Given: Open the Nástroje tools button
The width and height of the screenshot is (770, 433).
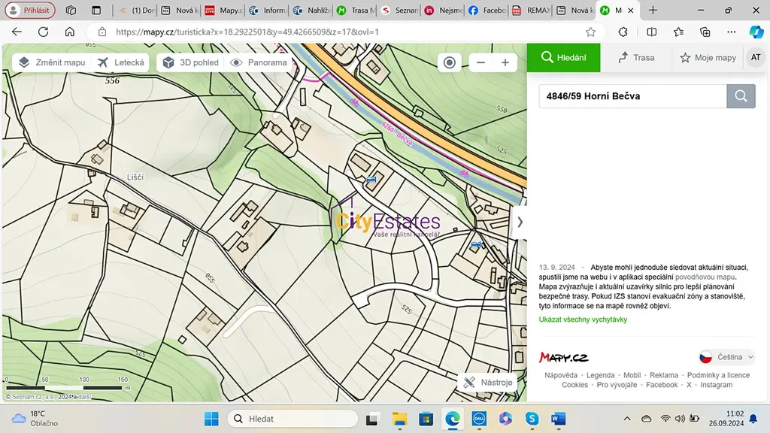Looking at the screenshot, I should pyautogui.click(x=488, y=382).
